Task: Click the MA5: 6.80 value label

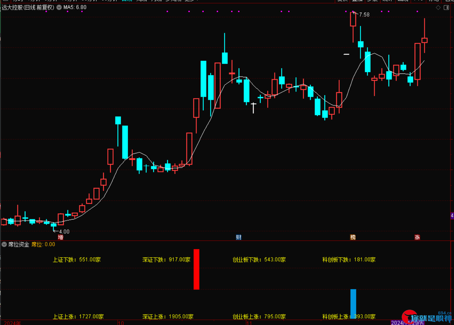Action: [x=75, y=7]
